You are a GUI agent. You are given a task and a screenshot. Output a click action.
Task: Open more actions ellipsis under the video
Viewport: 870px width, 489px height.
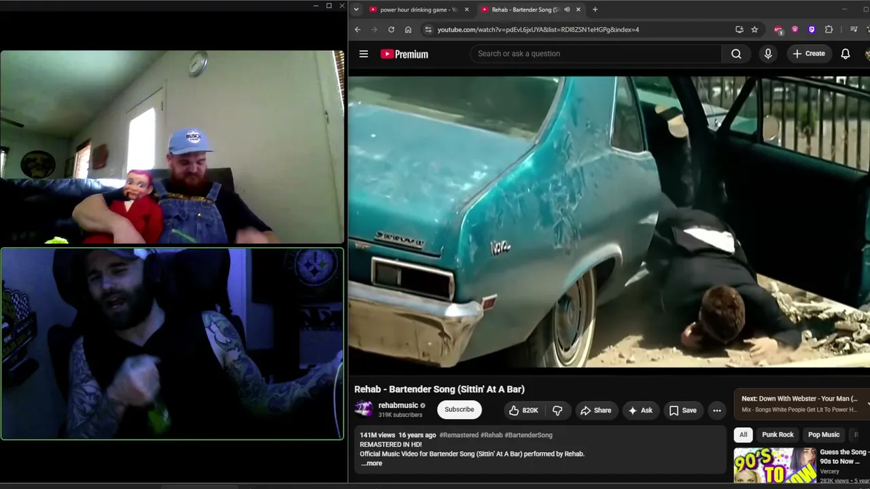716,410
